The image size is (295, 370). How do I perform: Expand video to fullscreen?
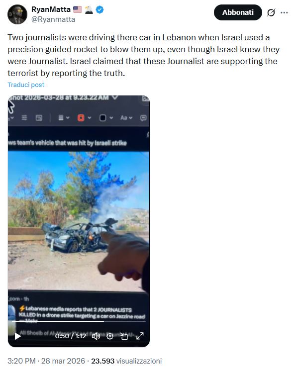point(140,336)
